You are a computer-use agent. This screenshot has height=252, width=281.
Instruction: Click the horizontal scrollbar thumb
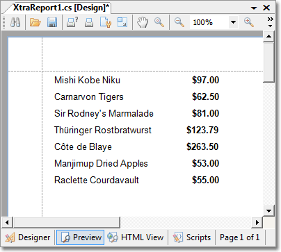pos(67,223)
